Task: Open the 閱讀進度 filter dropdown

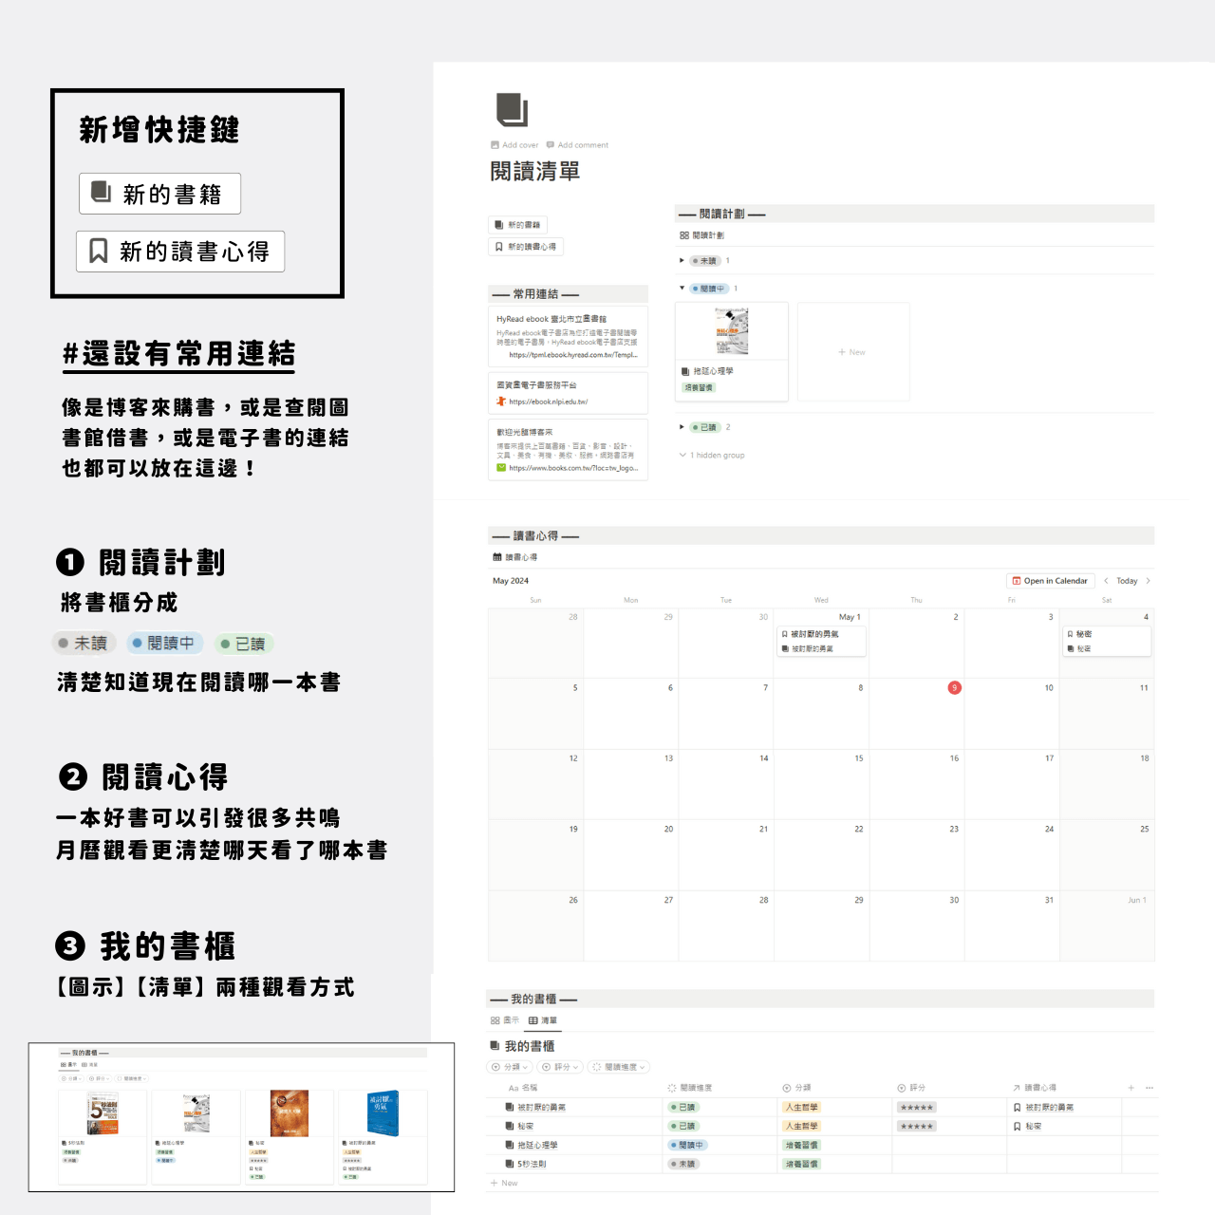Action: point(619,1067)
